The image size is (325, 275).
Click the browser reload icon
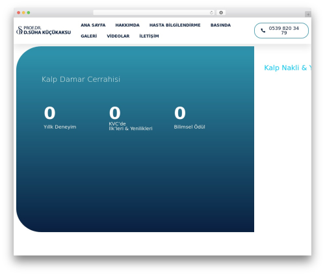pyautogui.click(x=211, y=12)
